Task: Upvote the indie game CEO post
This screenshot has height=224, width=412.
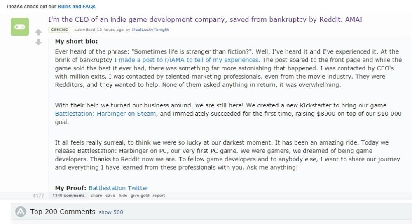Action: click(x=38, y=32)
